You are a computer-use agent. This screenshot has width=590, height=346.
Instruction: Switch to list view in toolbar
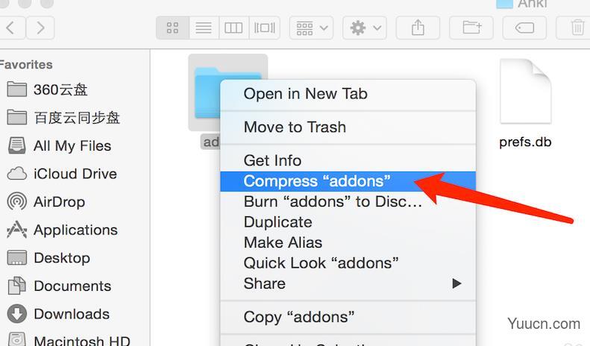[x=204, y=28]
